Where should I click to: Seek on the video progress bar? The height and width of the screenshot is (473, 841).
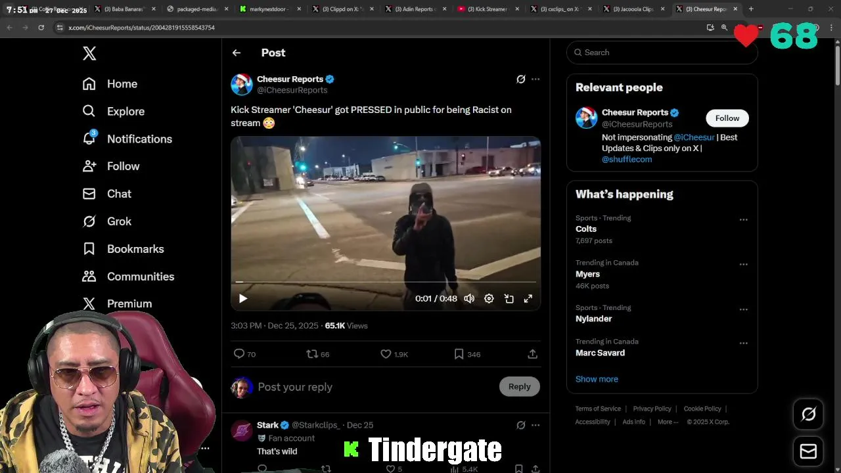(386, 282)
